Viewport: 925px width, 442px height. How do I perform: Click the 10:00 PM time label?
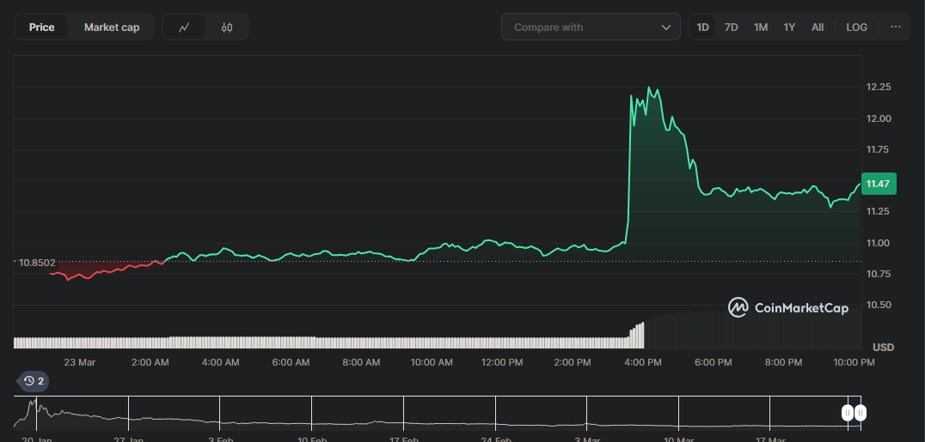coord(854,362)
